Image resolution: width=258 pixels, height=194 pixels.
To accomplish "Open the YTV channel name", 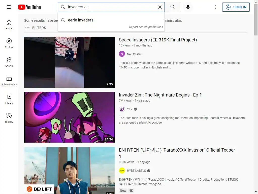I will (x=130, y=109).
